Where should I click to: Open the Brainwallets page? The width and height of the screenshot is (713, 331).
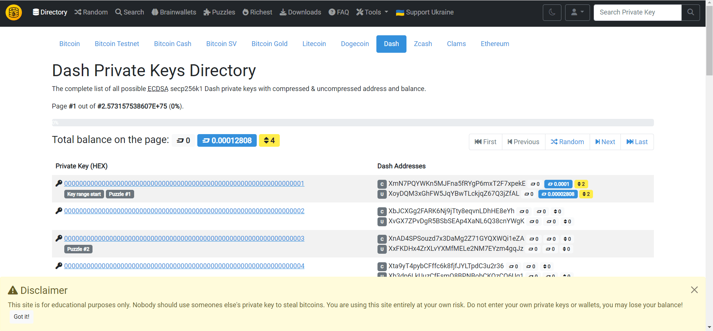pyautogui.click(x=174, y=12)
